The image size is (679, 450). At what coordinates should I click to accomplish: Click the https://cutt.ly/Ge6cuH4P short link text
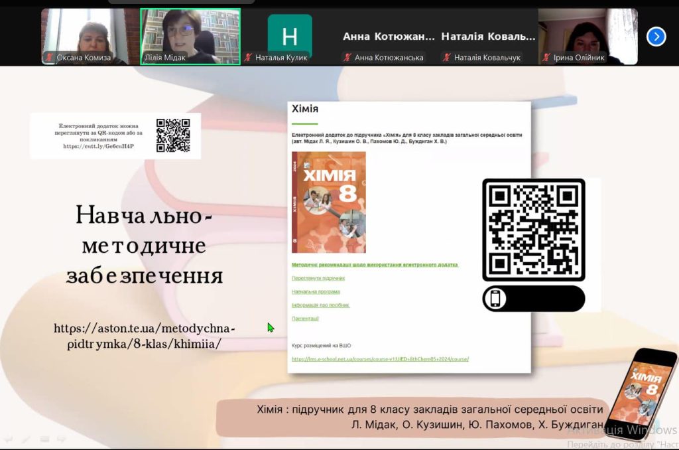98,147
